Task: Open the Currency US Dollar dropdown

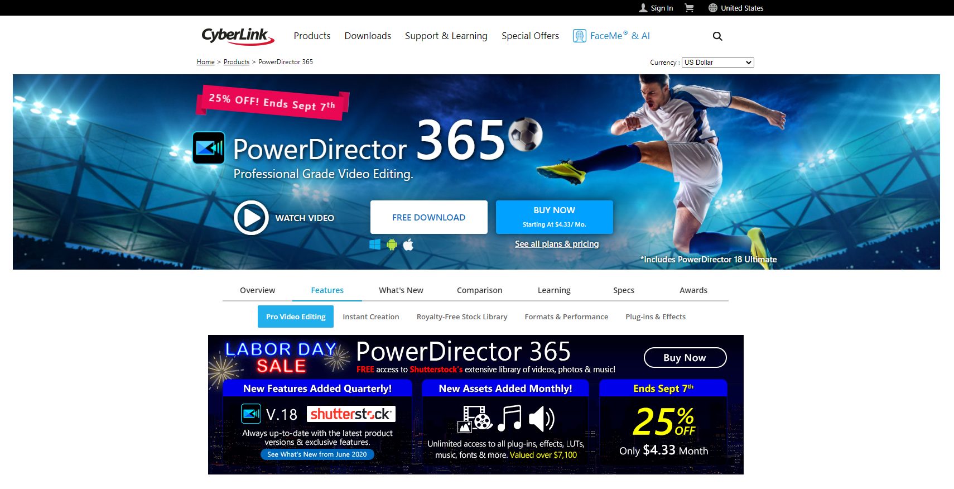Action: (x=717, y=63)
